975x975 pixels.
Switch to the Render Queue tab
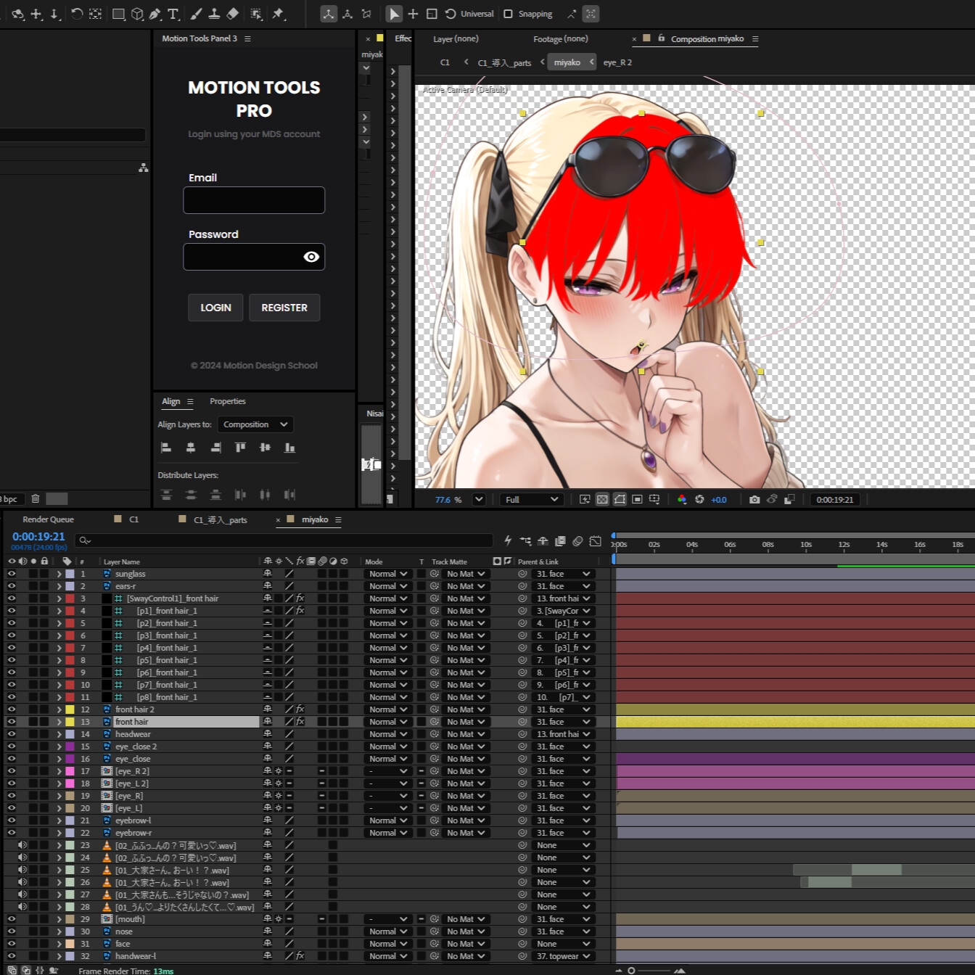[48, 519]
